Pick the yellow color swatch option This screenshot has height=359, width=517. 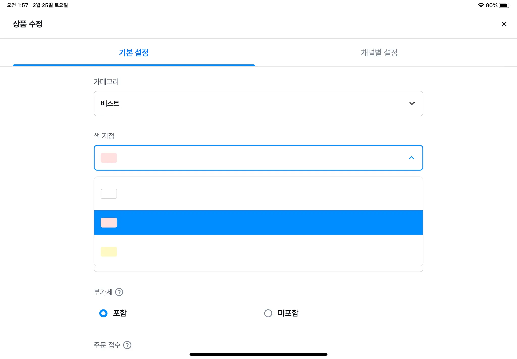(109, 252)
